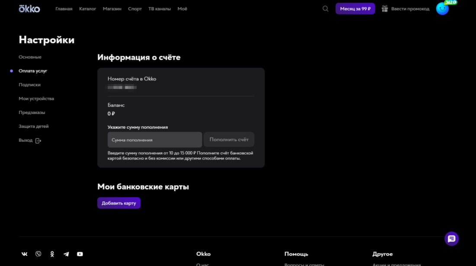Click the Telegram footer icon

click(66, 254)
